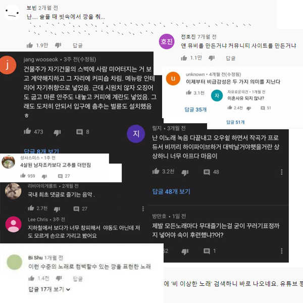Viewport: 303px width, 303px height.
Task: Open three-dot menu on 리비아의게롤트 comment
Action: point(143,209)
